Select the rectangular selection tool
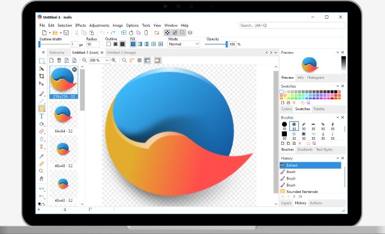The image size is (385, 234). [x=42, y=61]
